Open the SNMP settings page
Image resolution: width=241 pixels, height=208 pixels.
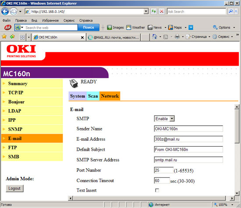point(32,129)
